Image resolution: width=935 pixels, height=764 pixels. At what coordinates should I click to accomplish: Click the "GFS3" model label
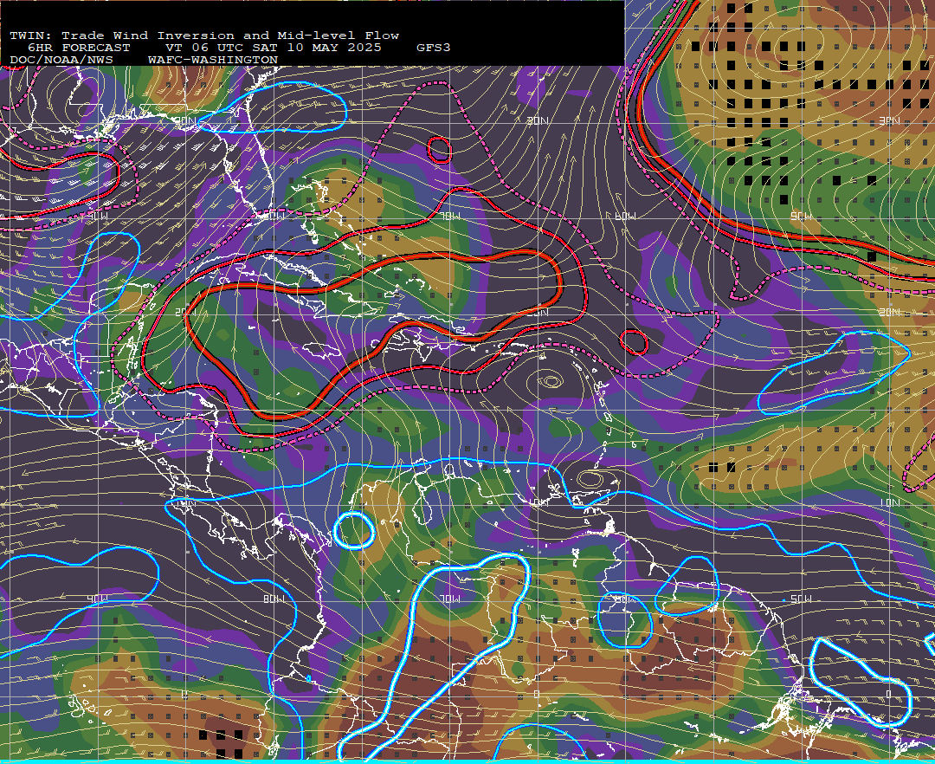coord(434,48)
